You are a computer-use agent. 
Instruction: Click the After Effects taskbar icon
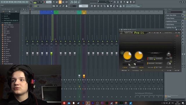[93, 103]
